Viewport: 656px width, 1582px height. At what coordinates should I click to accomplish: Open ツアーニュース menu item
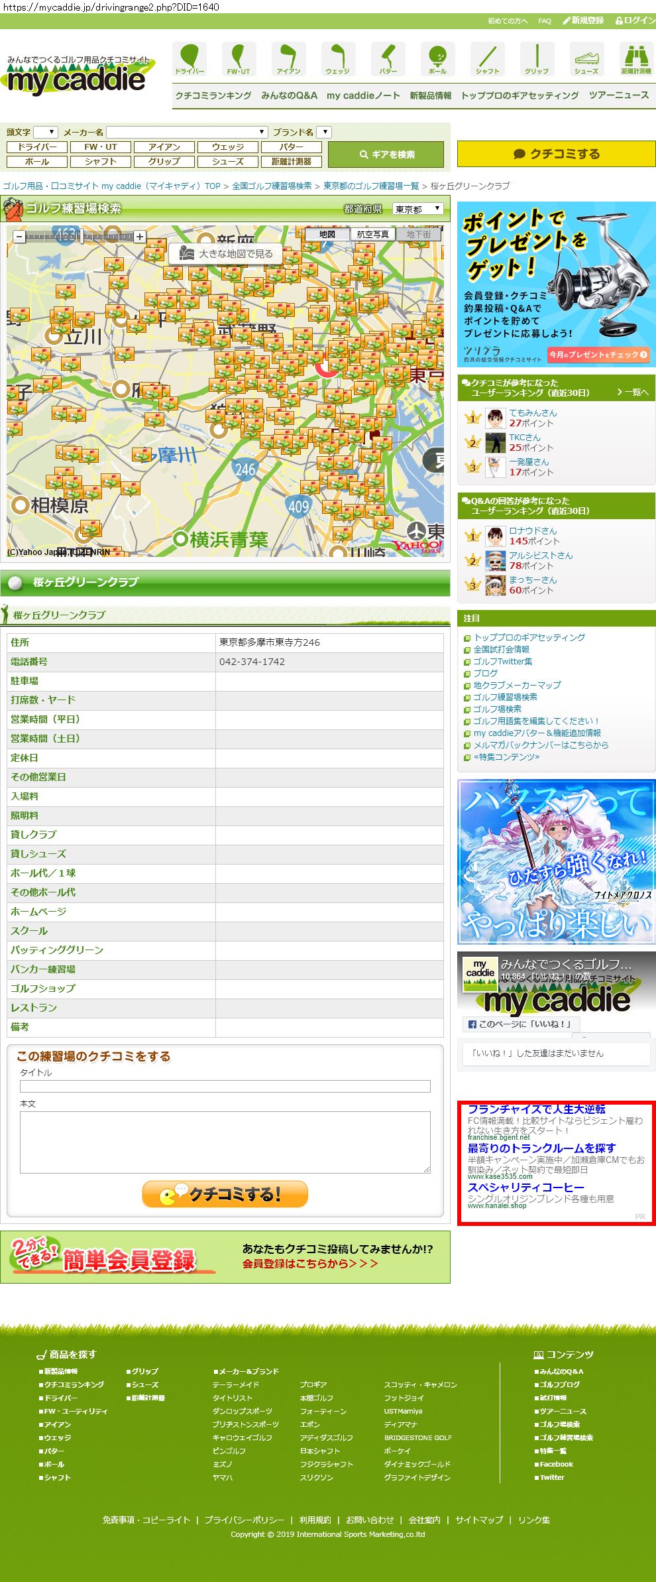pyautogui.click(x=619, y=95)
